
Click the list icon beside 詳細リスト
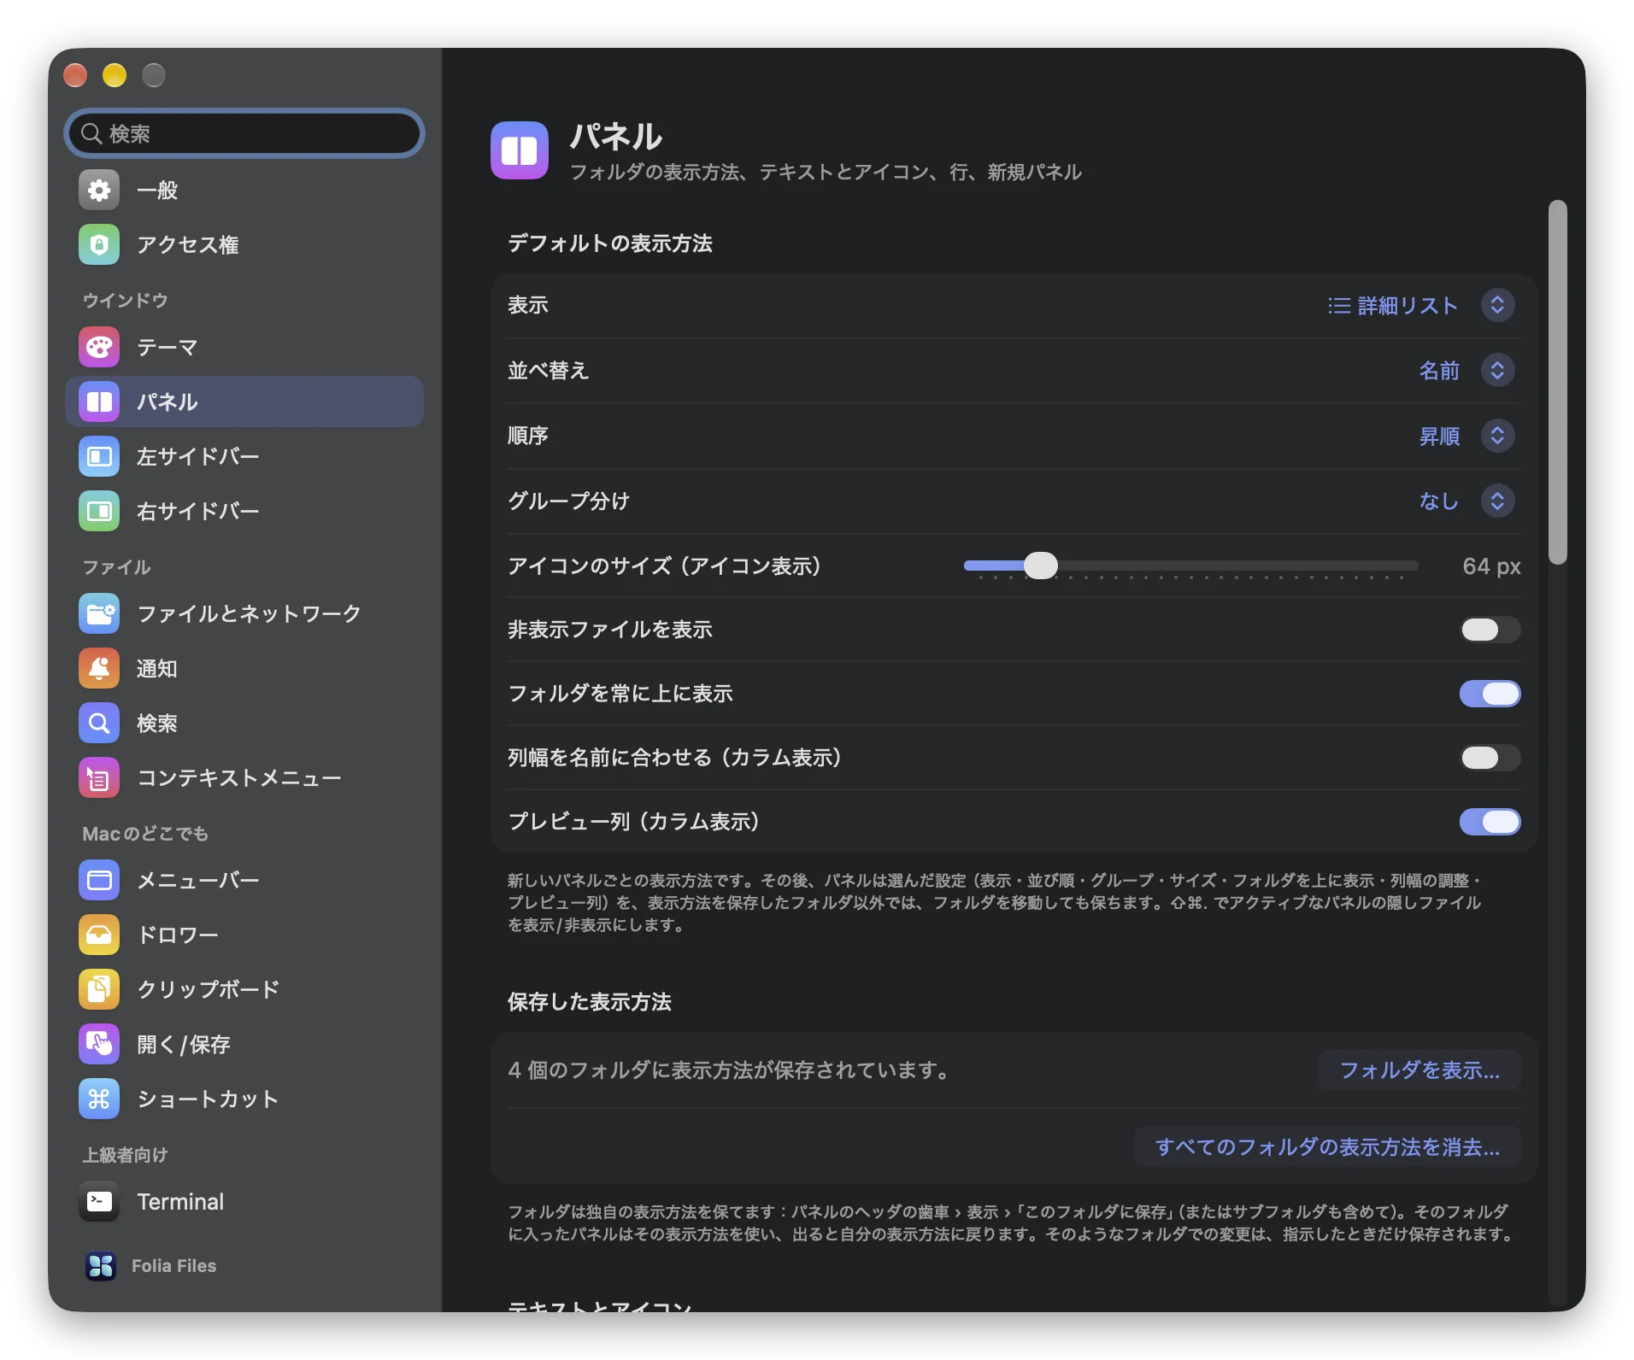[x=1339, y=305]
